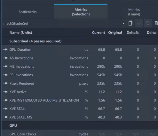Click the undo revert arrow icon

[148, 23]
